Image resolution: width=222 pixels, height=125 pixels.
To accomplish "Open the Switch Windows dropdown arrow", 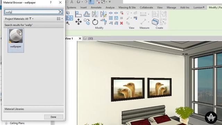I will (106, 2).
